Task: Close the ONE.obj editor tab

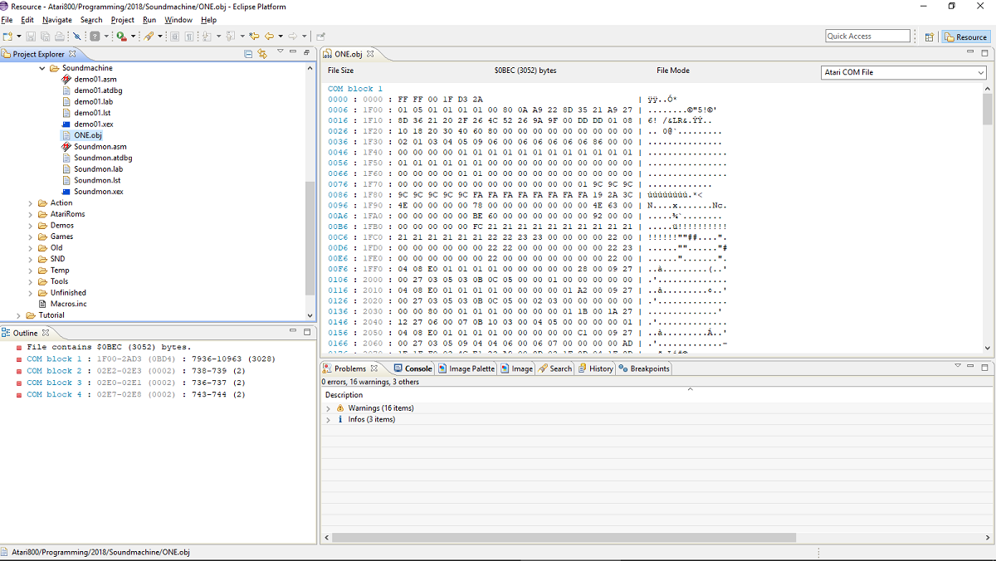Action: (x=370, y=54)
